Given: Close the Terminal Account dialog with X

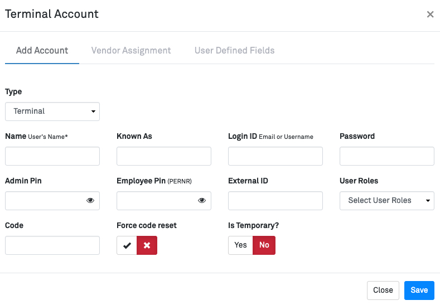Looking at the screenshot, I should [430, 14].
